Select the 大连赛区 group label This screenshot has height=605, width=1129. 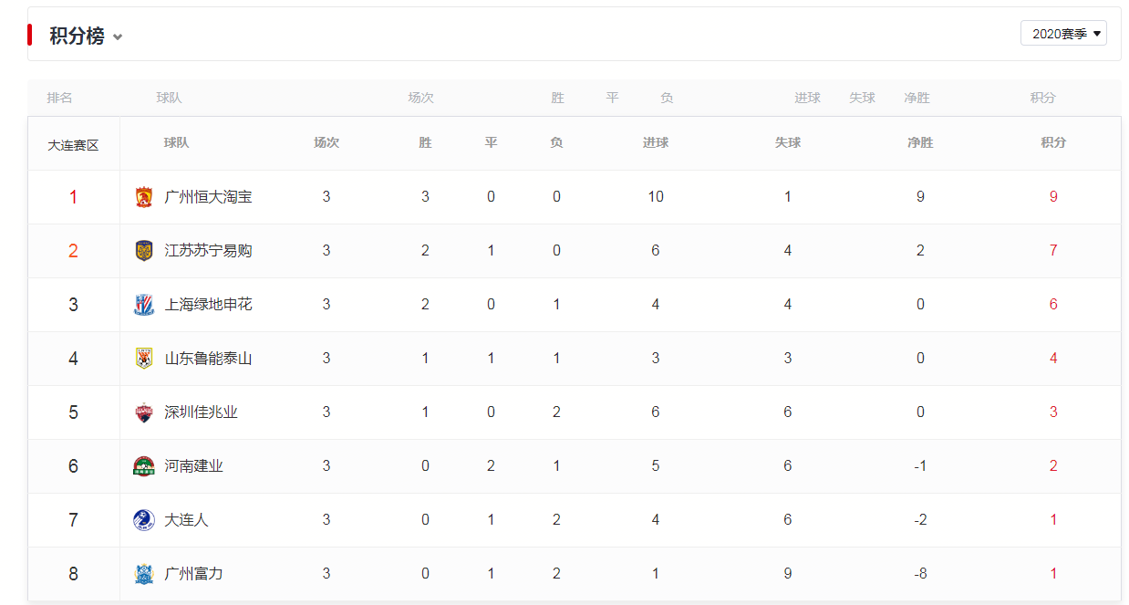[73, 145]
